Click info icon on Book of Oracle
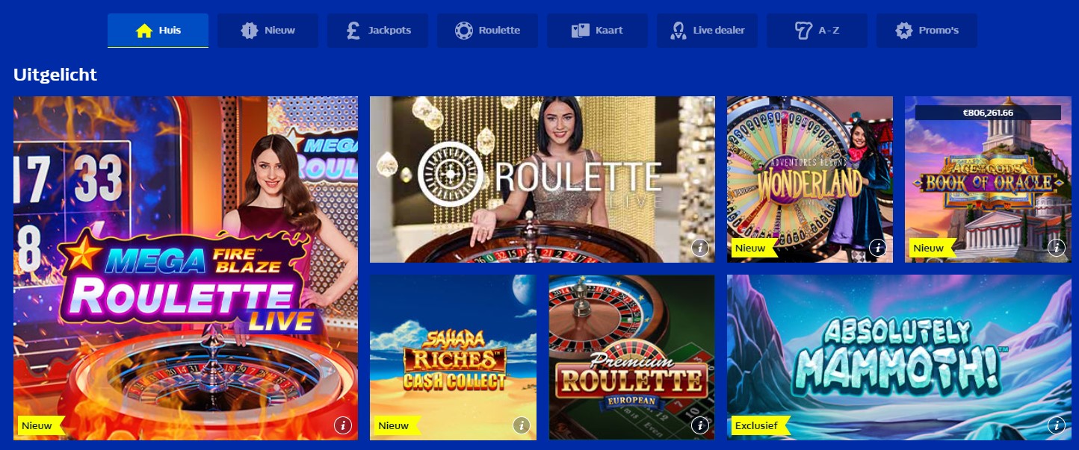 point(1055,248)
